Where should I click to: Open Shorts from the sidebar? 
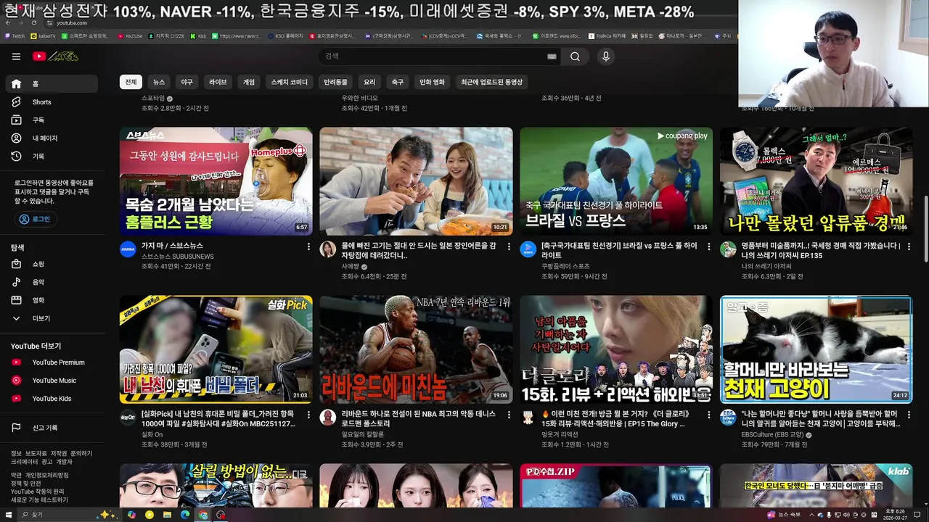(51, 102)
